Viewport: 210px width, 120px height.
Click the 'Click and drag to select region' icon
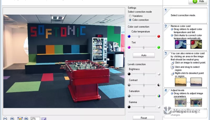(172, 67)
